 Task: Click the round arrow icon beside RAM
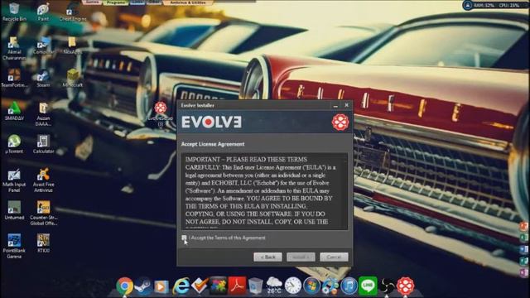(468, 5)
